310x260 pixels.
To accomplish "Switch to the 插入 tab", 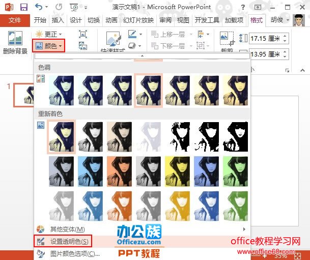I will (x=58, y=20).
